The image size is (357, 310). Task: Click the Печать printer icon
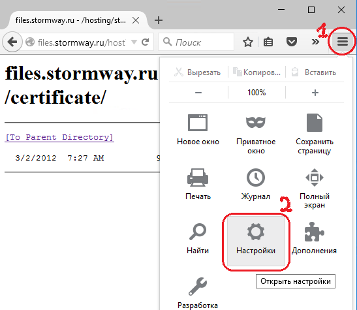pos(198,177)
